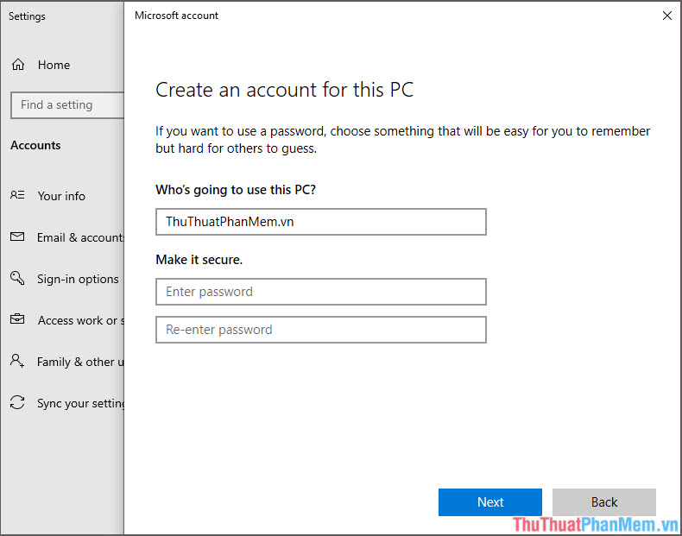Select the Email & accounts envelope icon
The height and width of the screenshot is (536, 682).
(17, 236)
